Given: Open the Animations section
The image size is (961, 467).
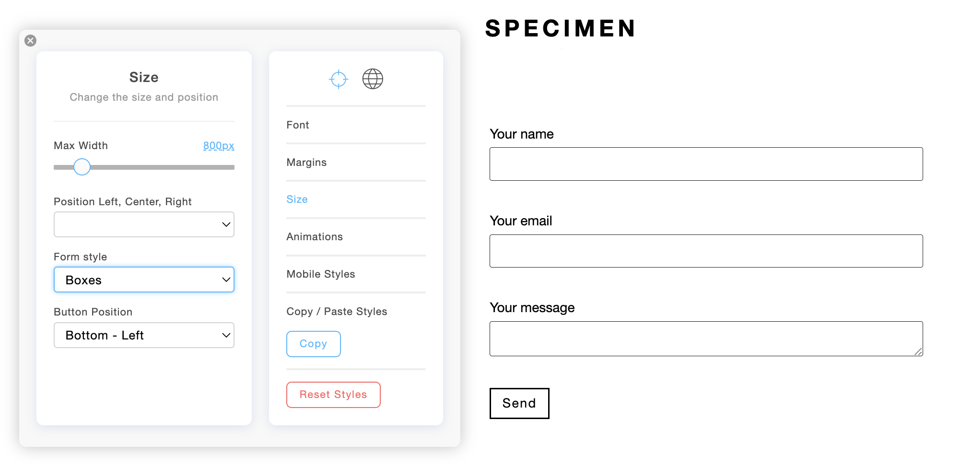Looking at the screenshot, I should coord(315,237).
